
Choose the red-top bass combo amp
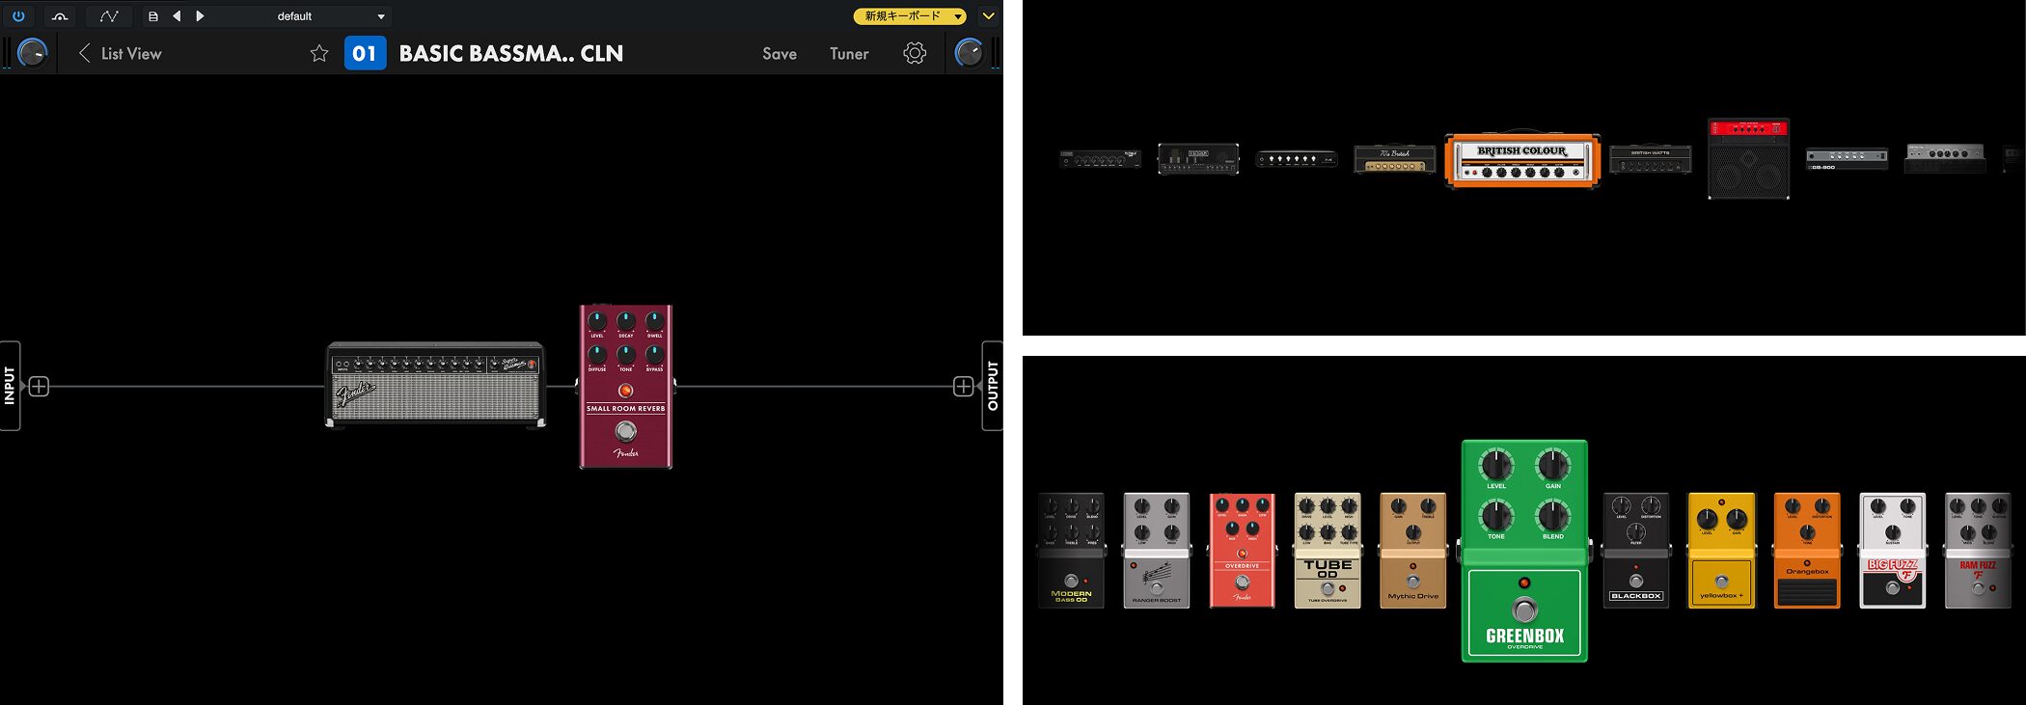(x=1749, y=159)
